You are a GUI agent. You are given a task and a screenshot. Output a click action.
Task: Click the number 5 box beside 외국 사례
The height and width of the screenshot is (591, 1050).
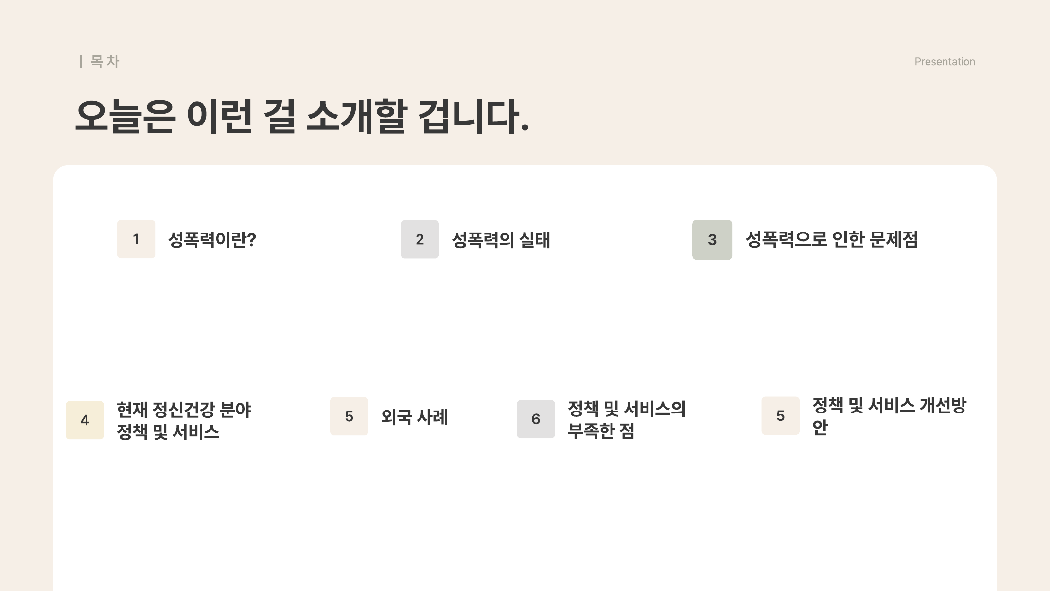[349, 416]
